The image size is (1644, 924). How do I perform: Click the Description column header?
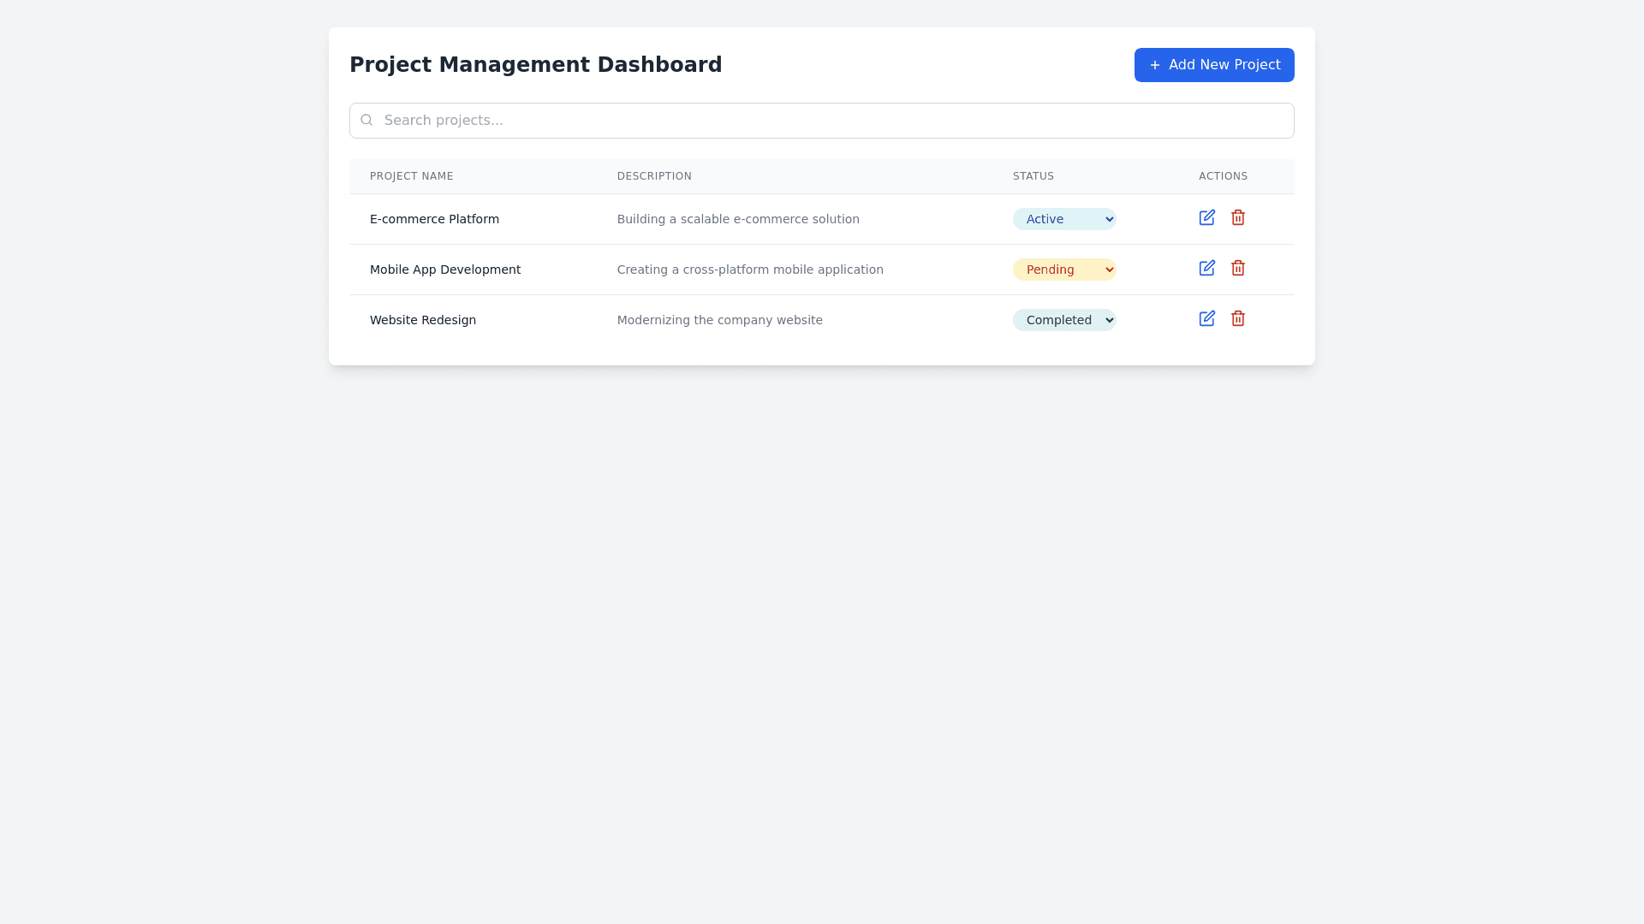654,176
